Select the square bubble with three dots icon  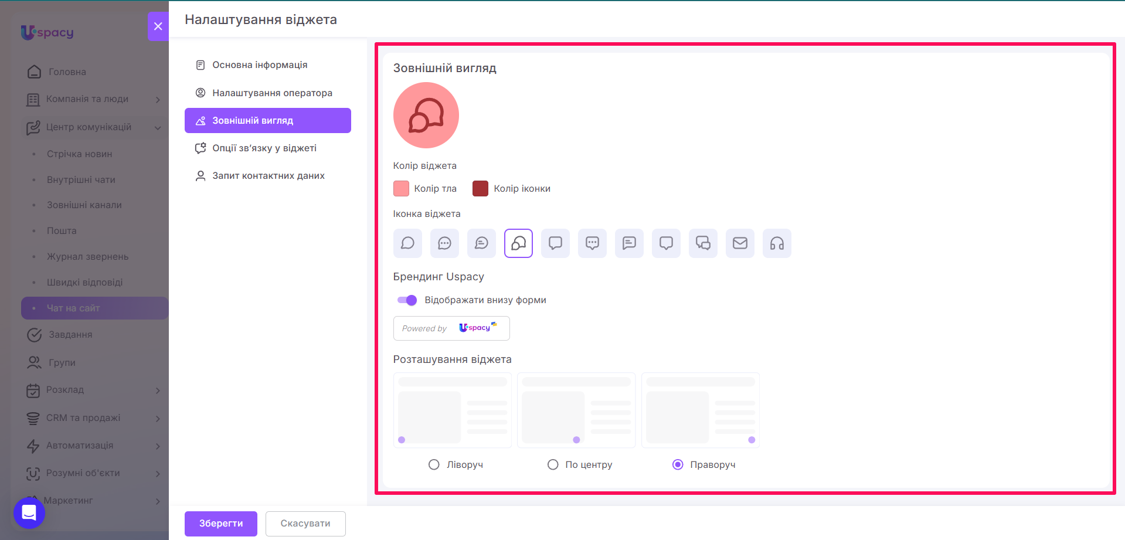[x=592, y=243]
